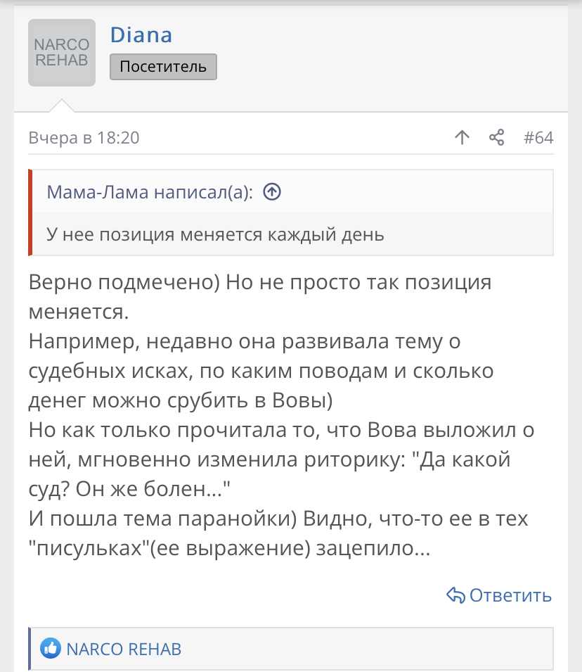
Task: Click the NARCO REHAB avatar image
Action: [61, 52]
